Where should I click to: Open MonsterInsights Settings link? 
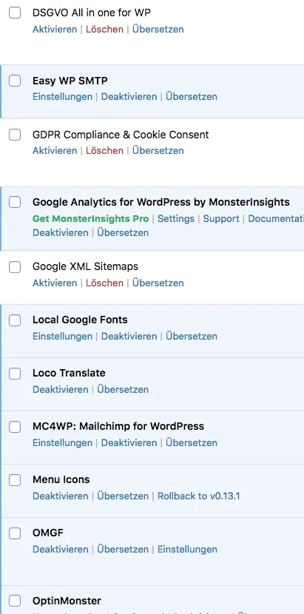pyautogui.click(x=176, y=218)
